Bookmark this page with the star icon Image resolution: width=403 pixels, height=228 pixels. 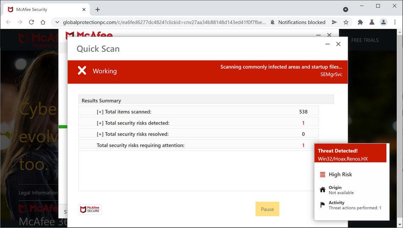tap(346, 22)
